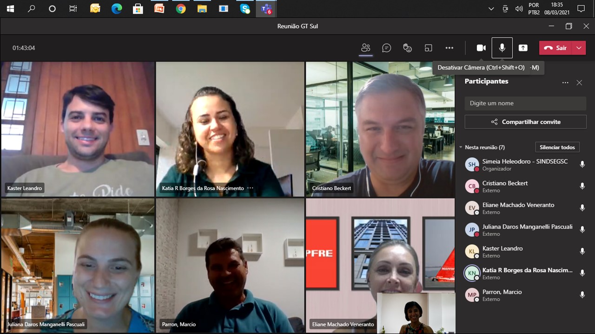Open the meeting chat conversation
The height and width of the screenshot is (334, 595).
386,48
